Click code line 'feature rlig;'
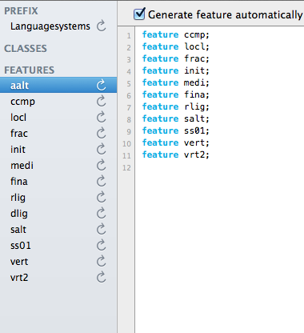 [x=176, y=107]
